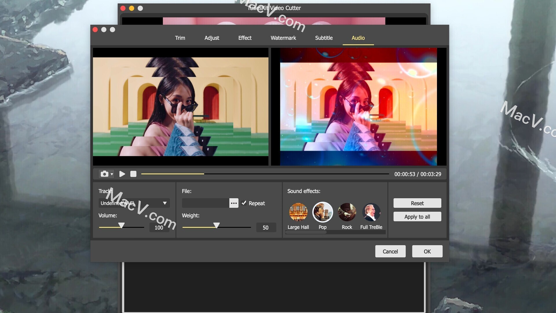Select the Audio tab
Screen dimensions: 556x313
[358, 38]
